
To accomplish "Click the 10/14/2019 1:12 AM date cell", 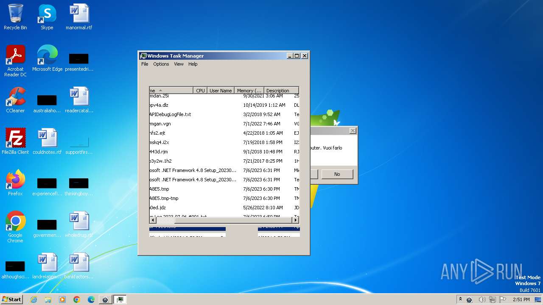I will click(264, 105).
